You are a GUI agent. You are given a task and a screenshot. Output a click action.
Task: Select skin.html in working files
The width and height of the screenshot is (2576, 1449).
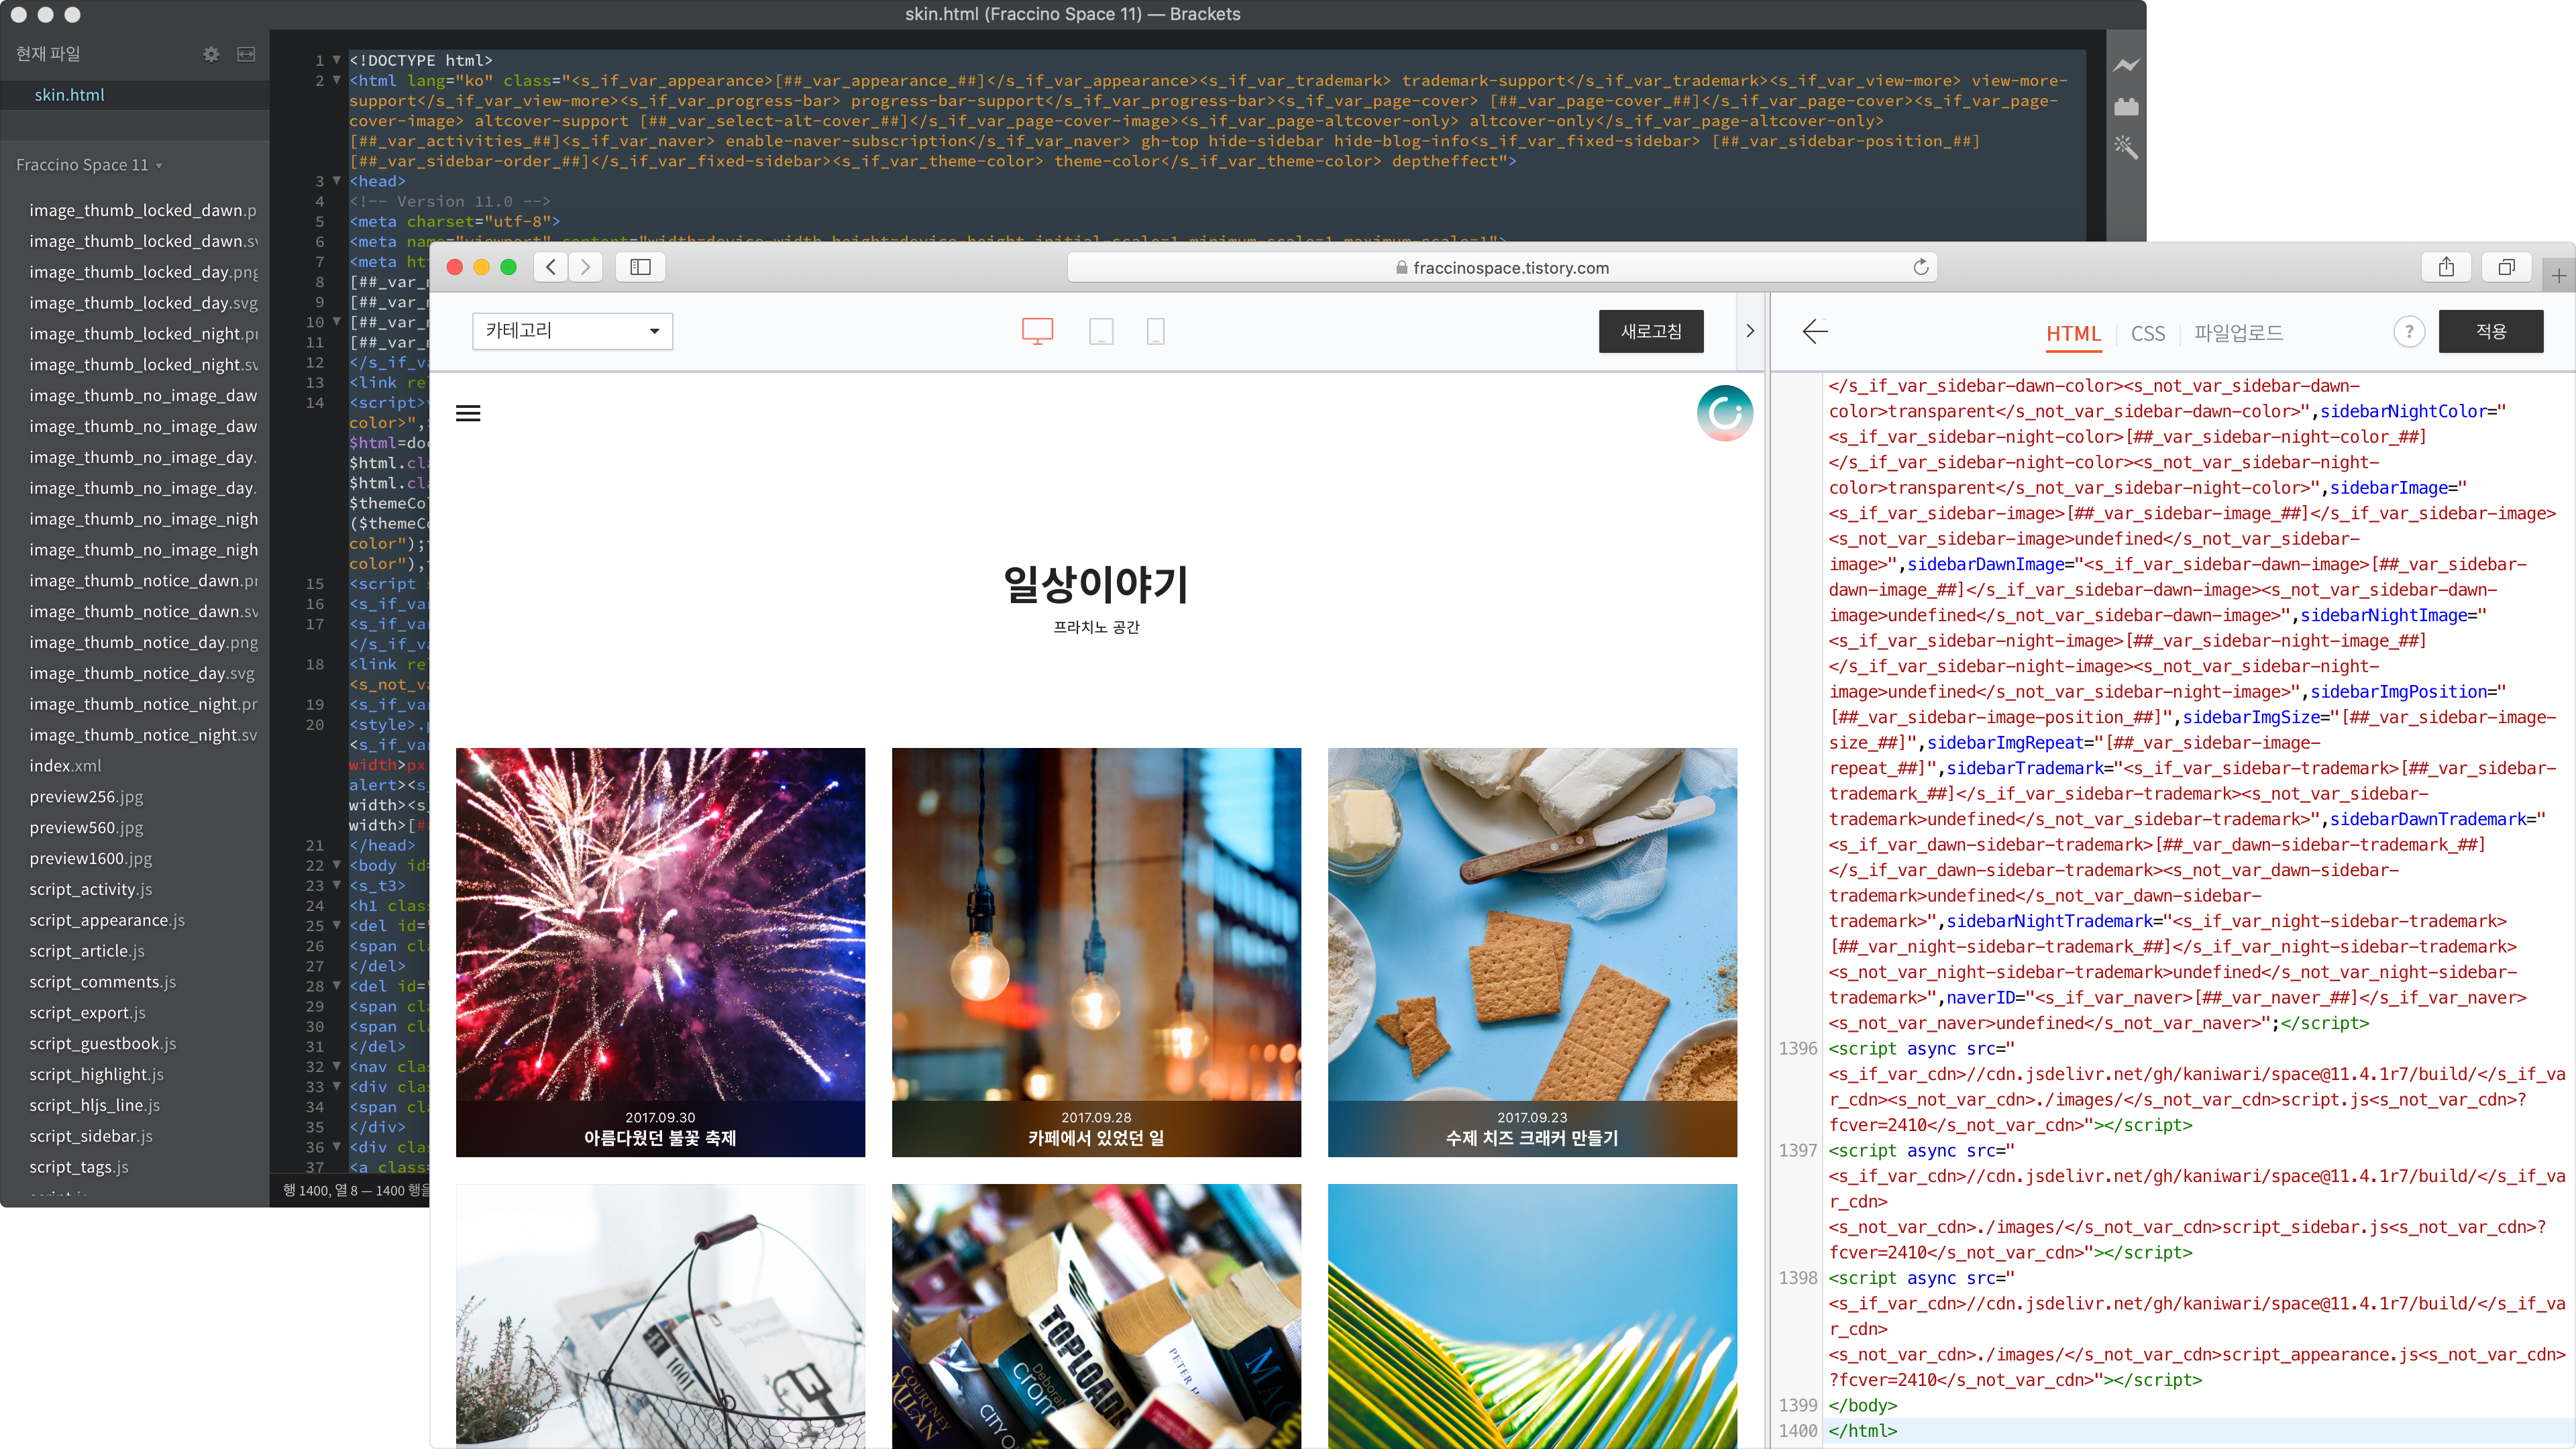[69, 95]
